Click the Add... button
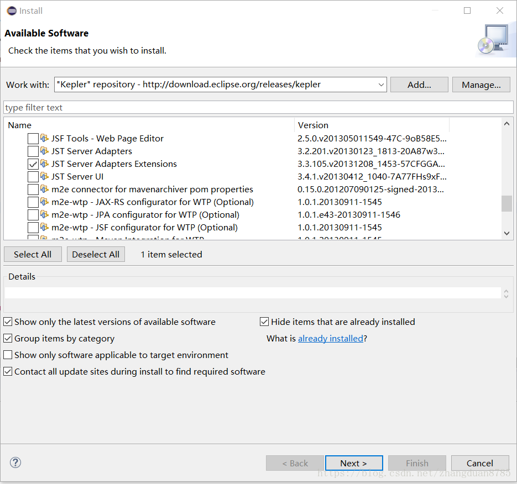This screenshot has height=484, width=517. coord(419,85)
